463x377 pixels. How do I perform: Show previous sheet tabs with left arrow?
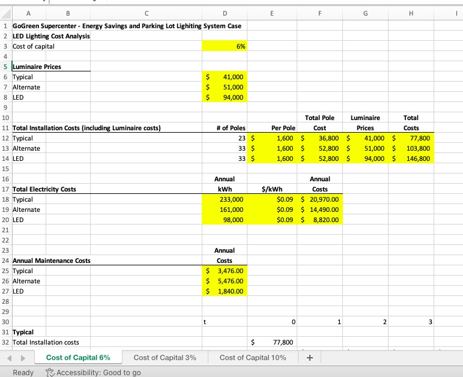(10, 358)
